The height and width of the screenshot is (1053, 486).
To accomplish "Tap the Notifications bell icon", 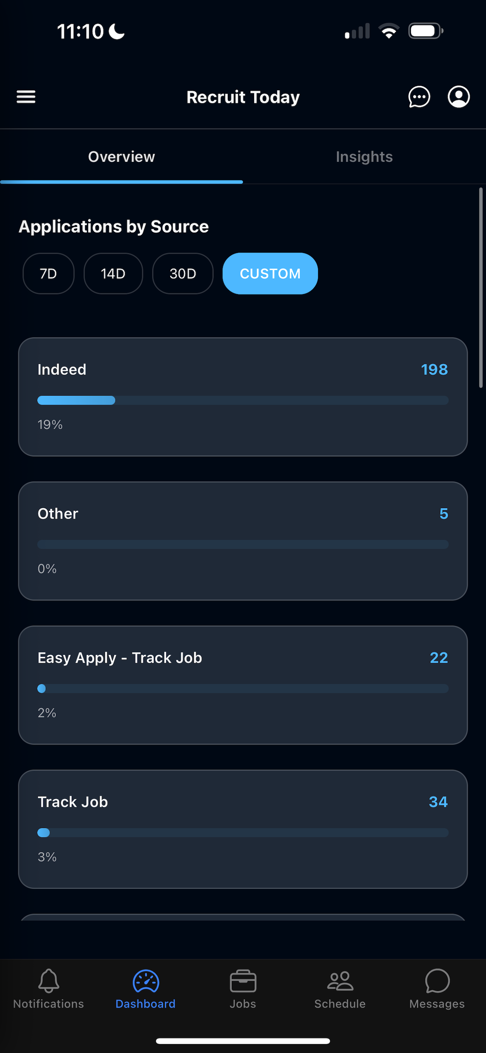I will pos(48,981).
